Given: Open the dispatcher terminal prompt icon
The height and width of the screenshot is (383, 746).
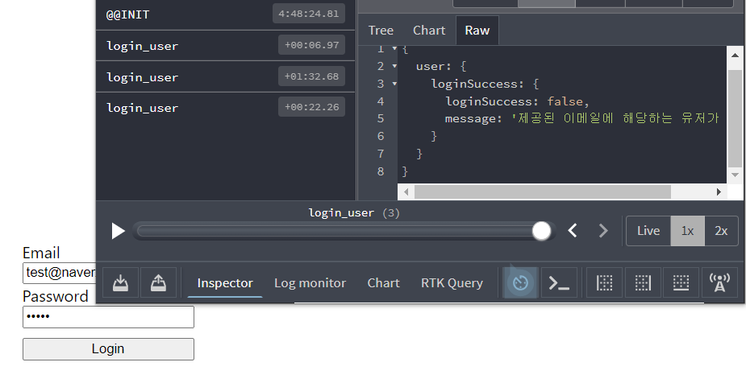Looking at the screenshot, I should [559, 283].
